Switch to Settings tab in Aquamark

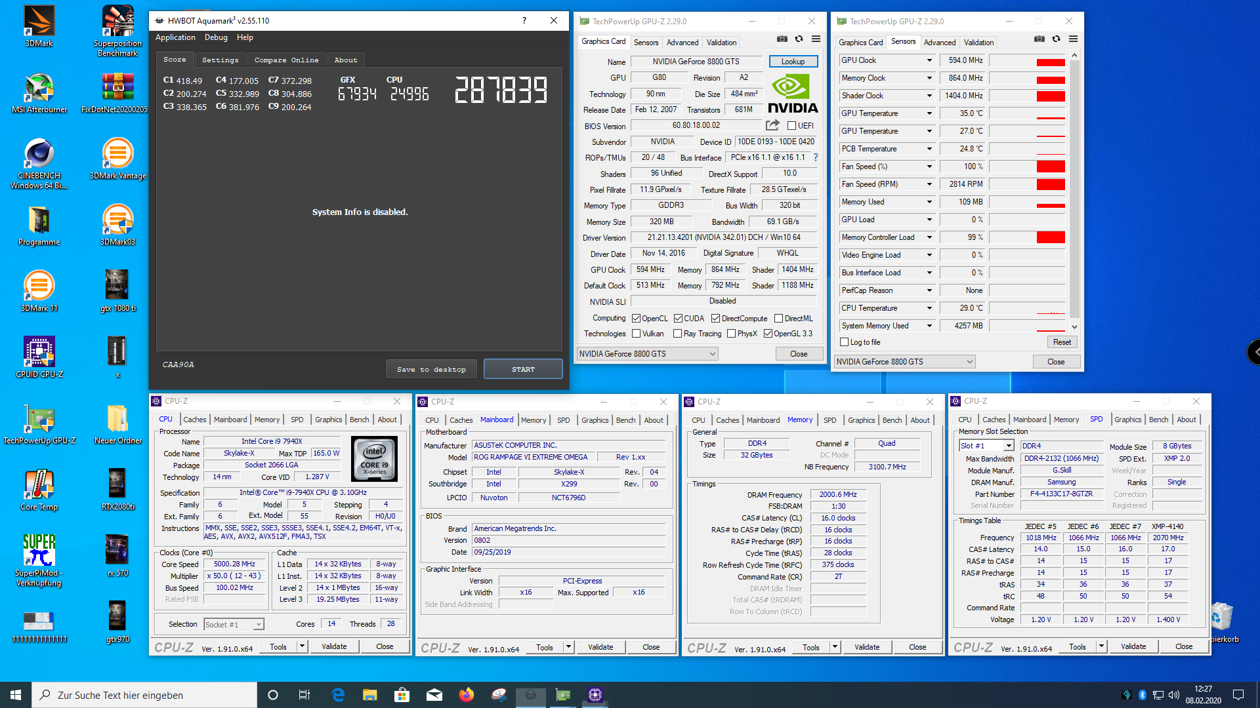pos(220,60)
